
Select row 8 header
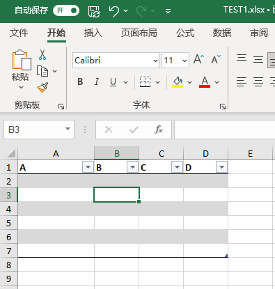(x=8, y=265)
